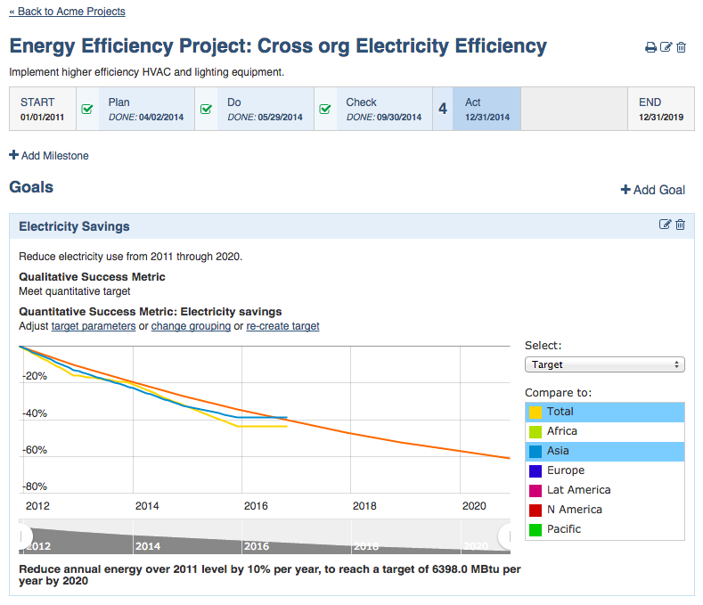Click left handle of chart range slider
Image resolution: width=703 pixels, height=605 pixels.
click(22, 536)
